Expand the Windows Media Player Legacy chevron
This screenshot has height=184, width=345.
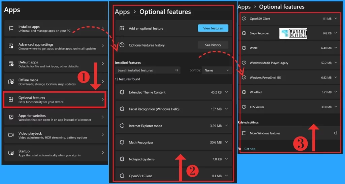336,62
